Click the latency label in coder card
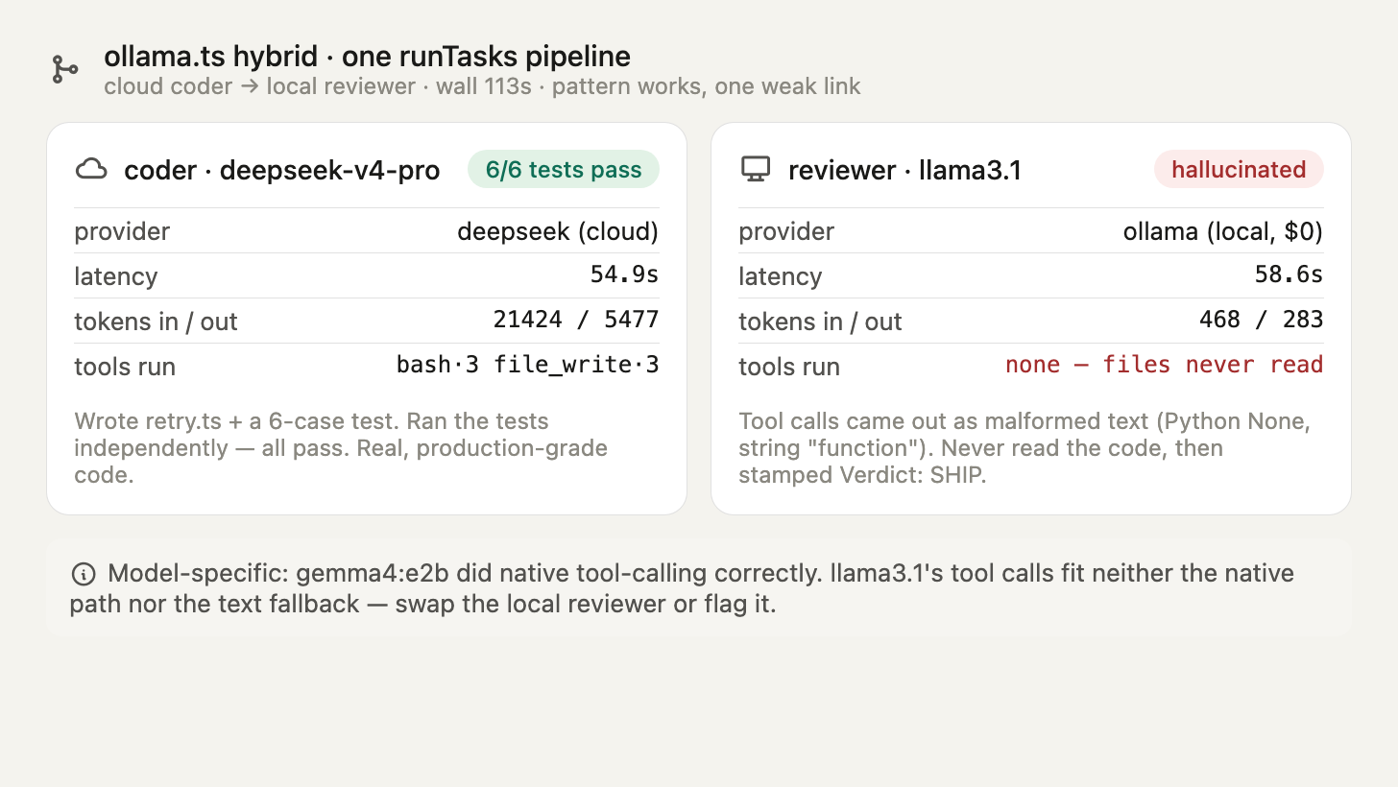Screen dimensions: 1398x787 coord(116,276)
